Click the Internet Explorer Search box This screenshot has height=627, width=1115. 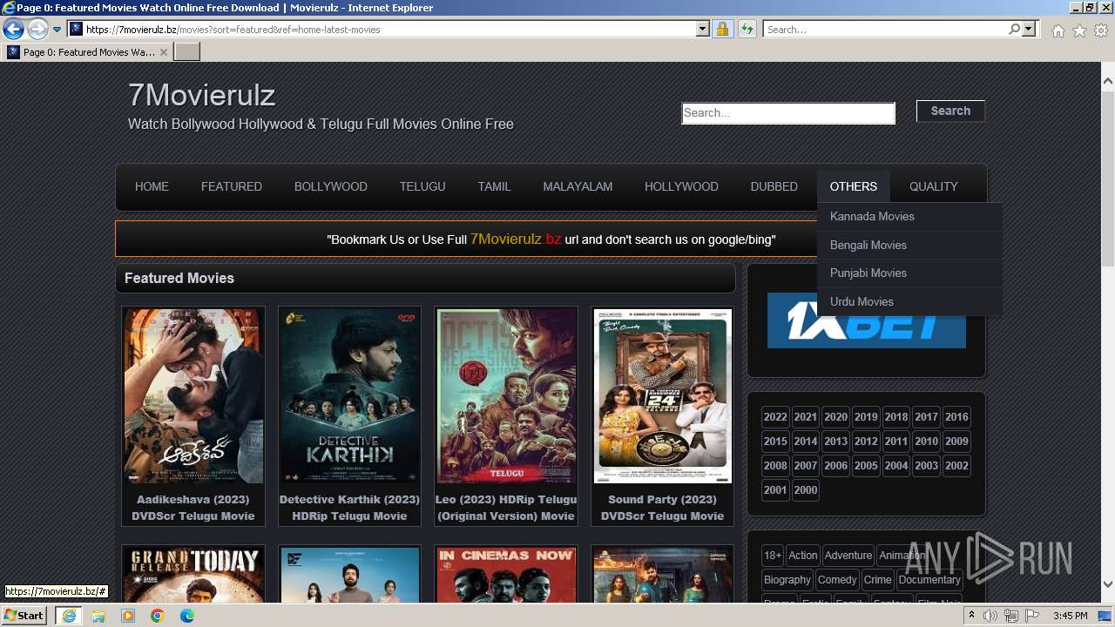click(x=885, y=29)
